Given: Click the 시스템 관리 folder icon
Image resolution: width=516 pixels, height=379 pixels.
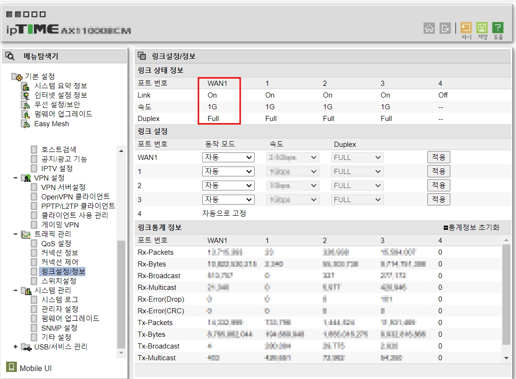Looking at the screenshot, I should [x=26, y=290].
